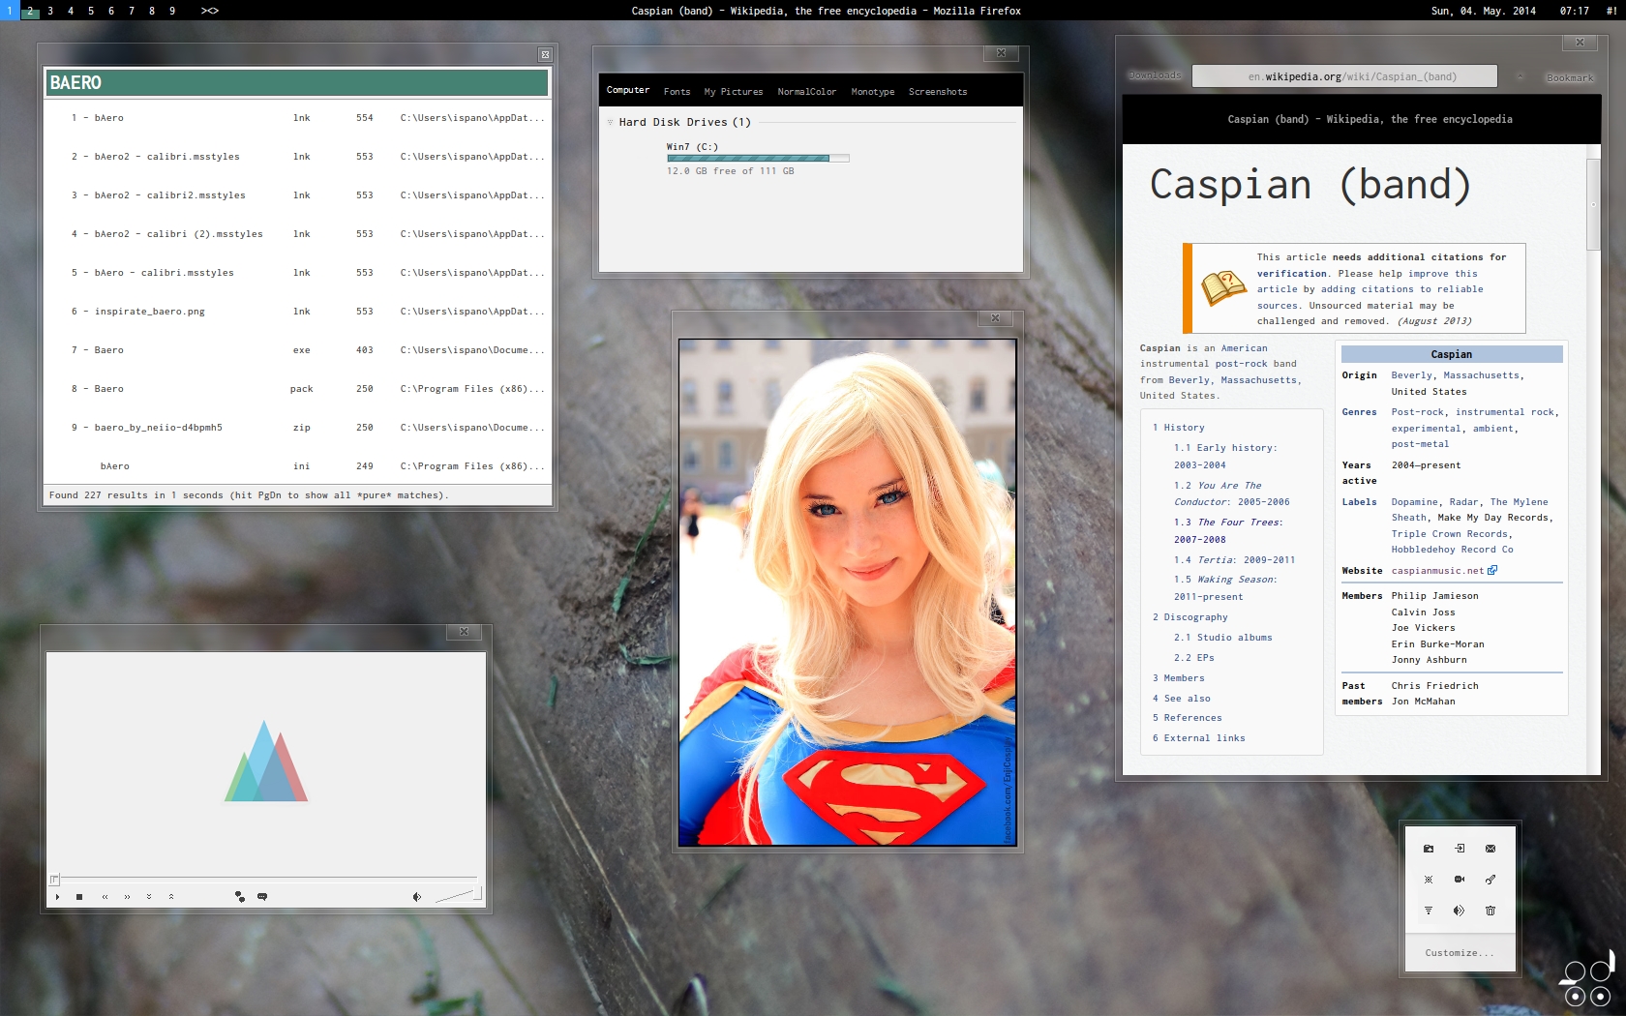Click the rewind double-left-arrow control
Viewport: 1626px width, 1016px height.
105,897
